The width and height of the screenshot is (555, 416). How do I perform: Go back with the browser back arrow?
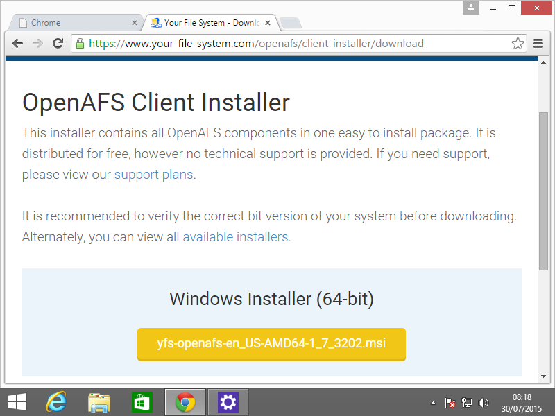pyautogui.click(x=17, y=44)
